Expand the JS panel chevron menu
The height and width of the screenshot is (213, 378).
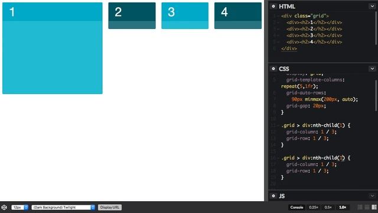[372, 196]
